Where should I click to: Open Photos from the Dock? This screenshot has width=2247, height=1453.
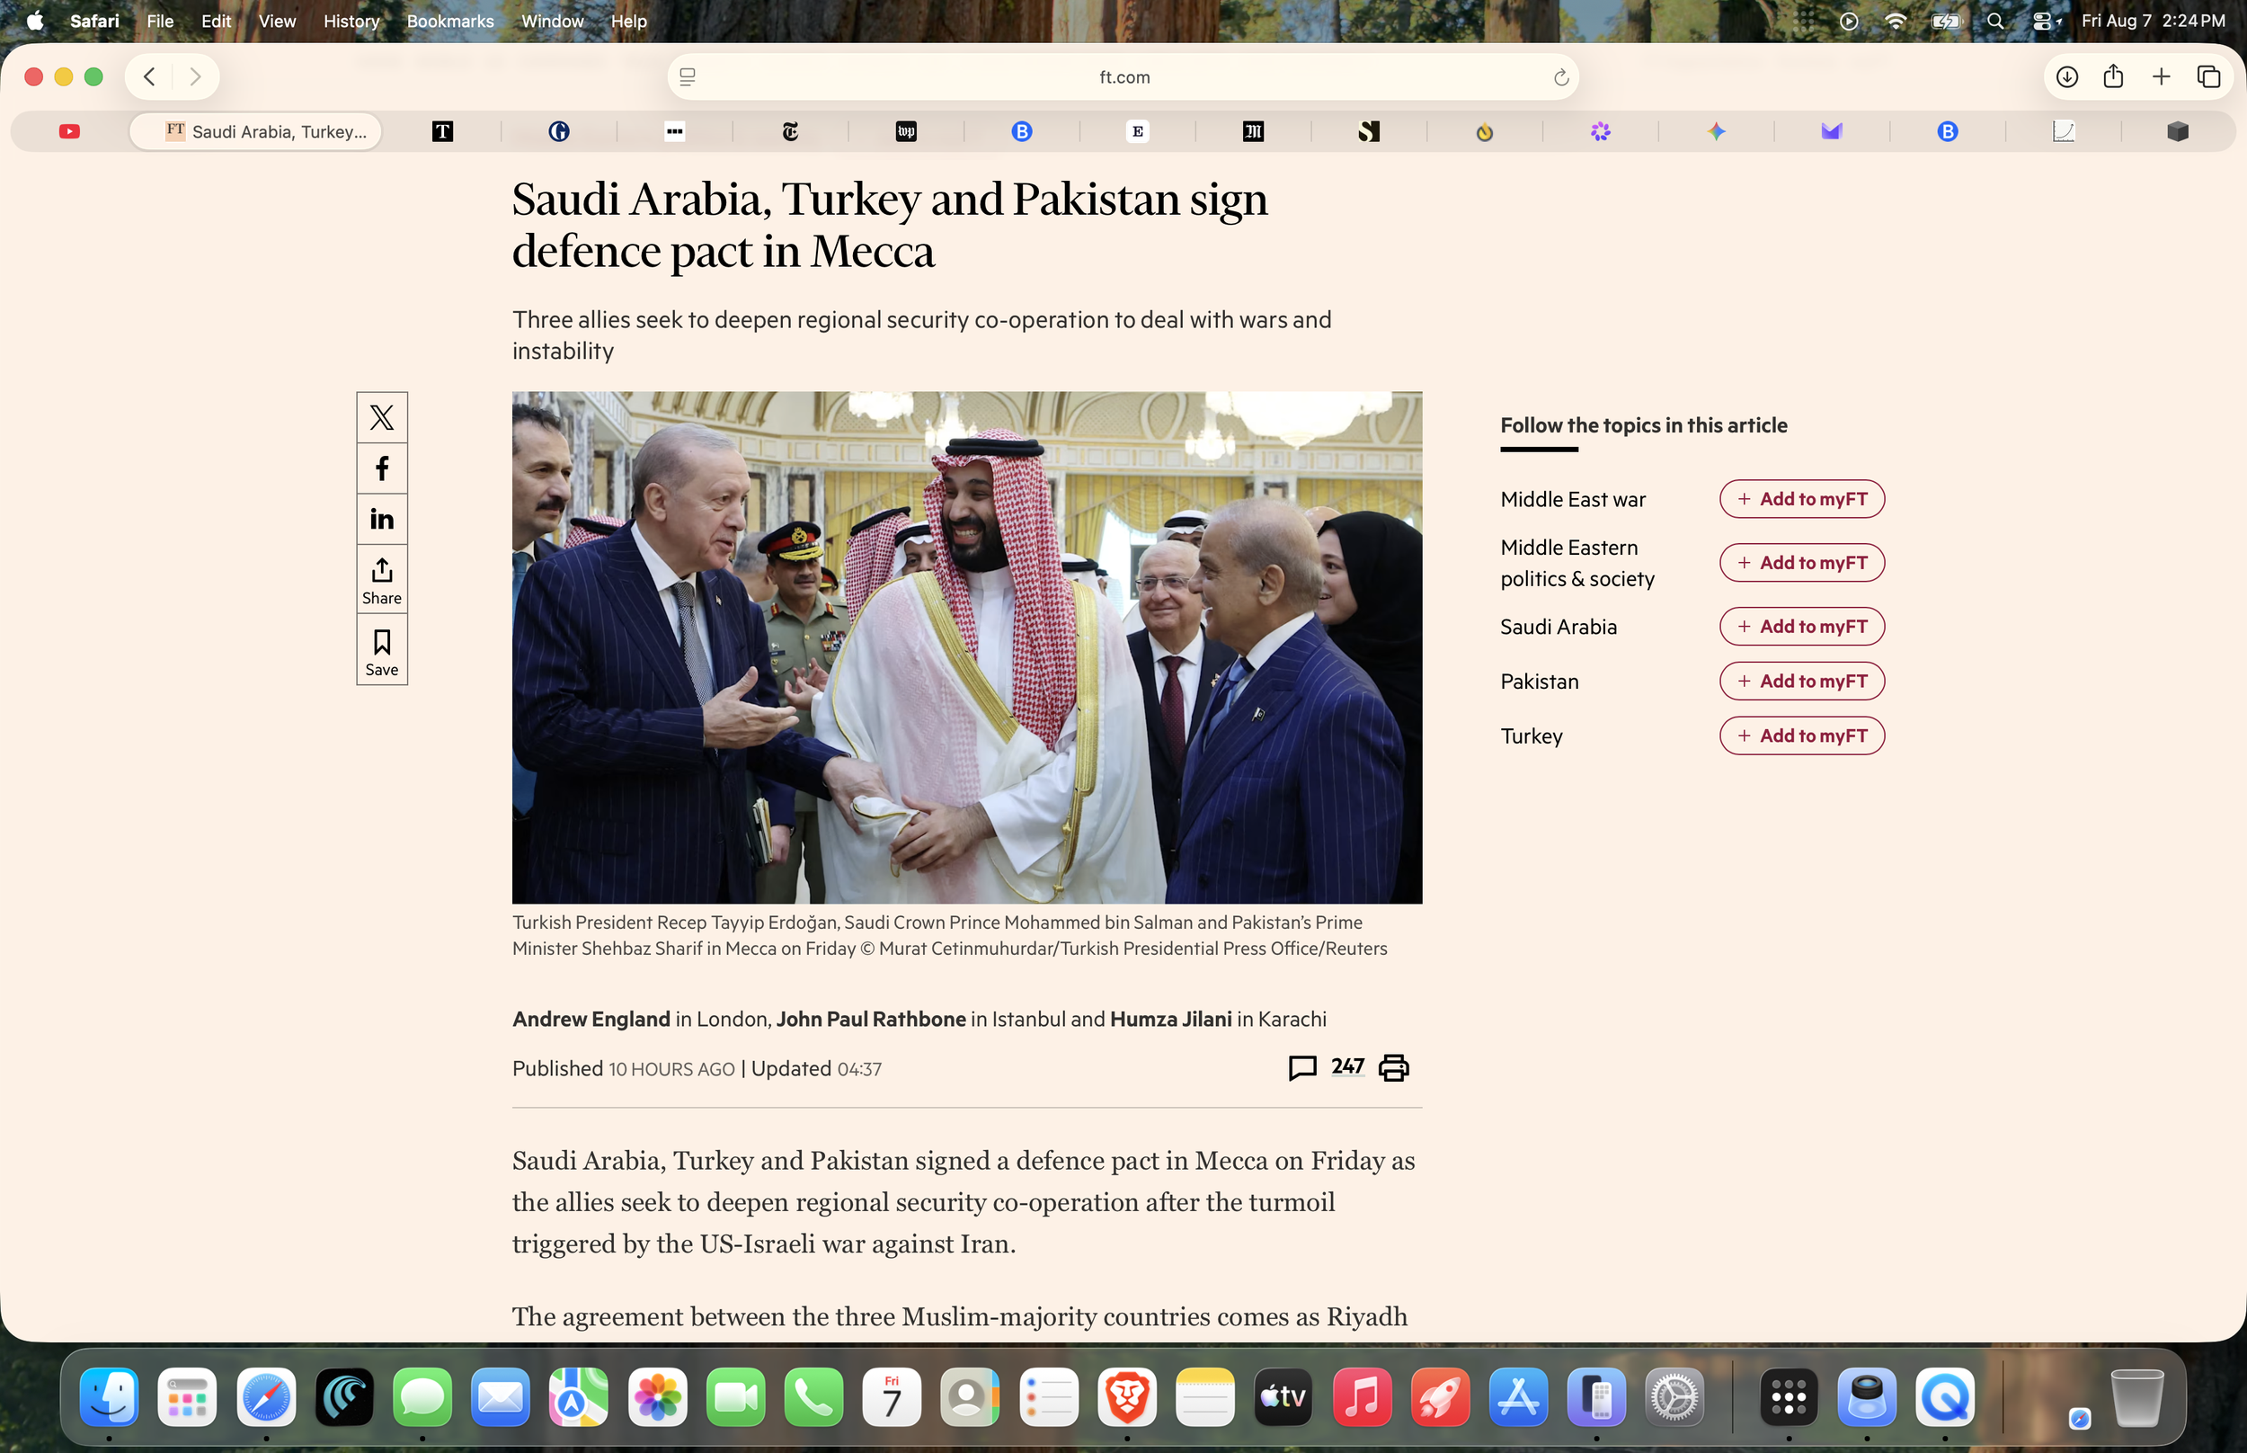pos(657,1396)
